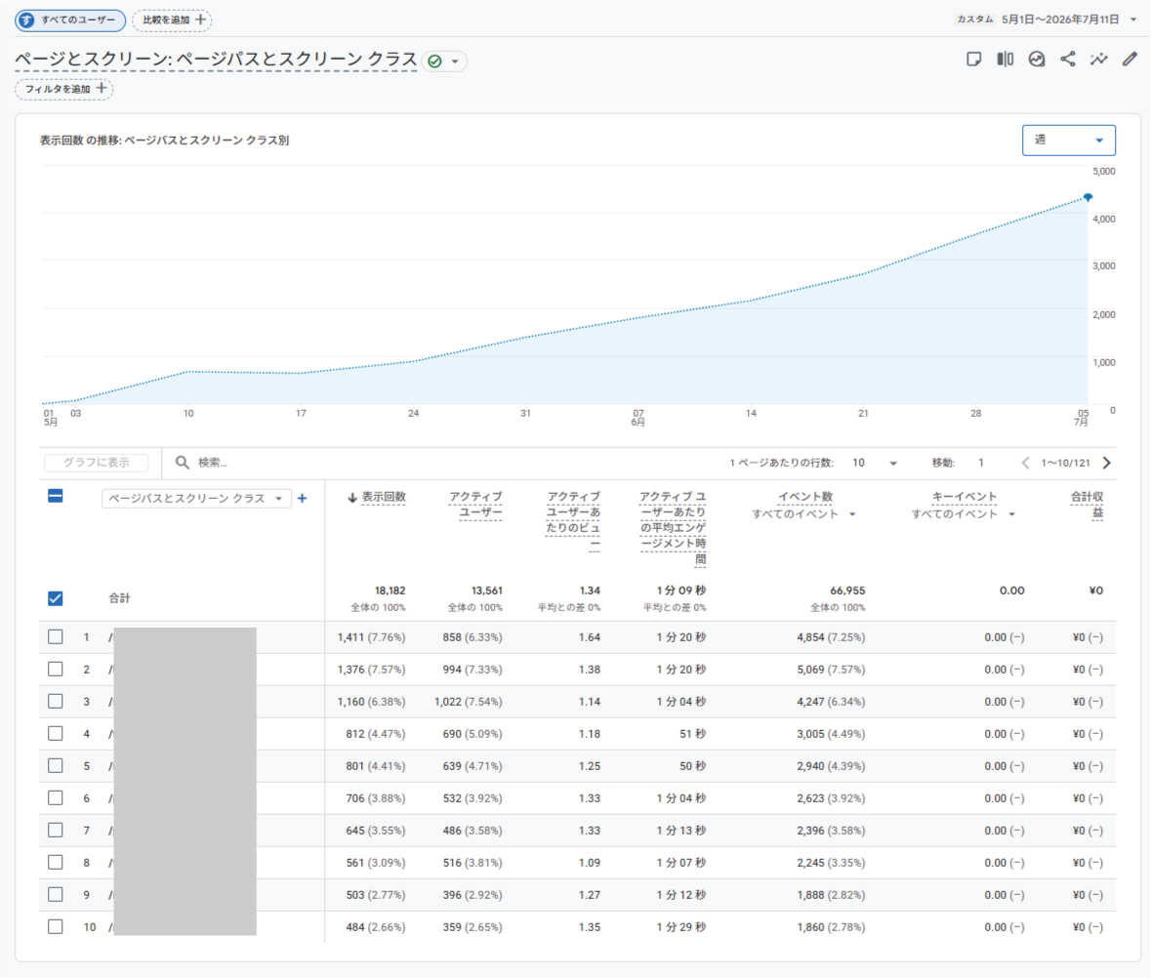
Task: Check the row 6 checkbox
Action: [x=55, y=798]
